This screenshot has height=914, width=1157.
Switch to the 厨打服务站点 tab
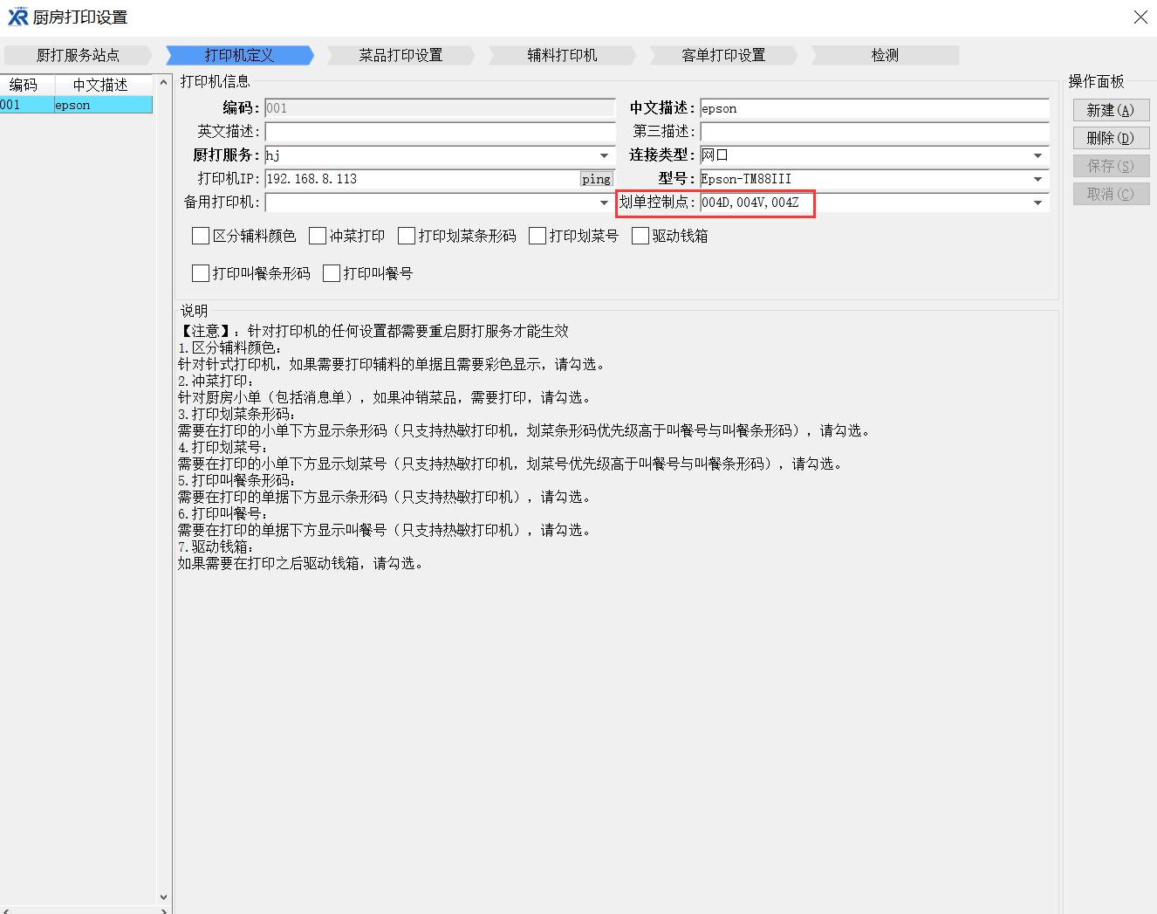coord(77,55)
